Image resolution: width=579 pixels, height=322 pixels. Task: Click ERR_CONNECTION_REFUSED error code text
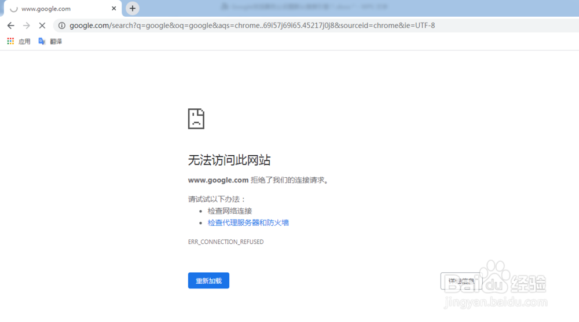(226, 242)
